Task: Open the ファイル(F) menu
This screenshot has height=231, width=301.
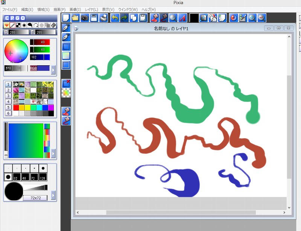Action: [10, 9]
